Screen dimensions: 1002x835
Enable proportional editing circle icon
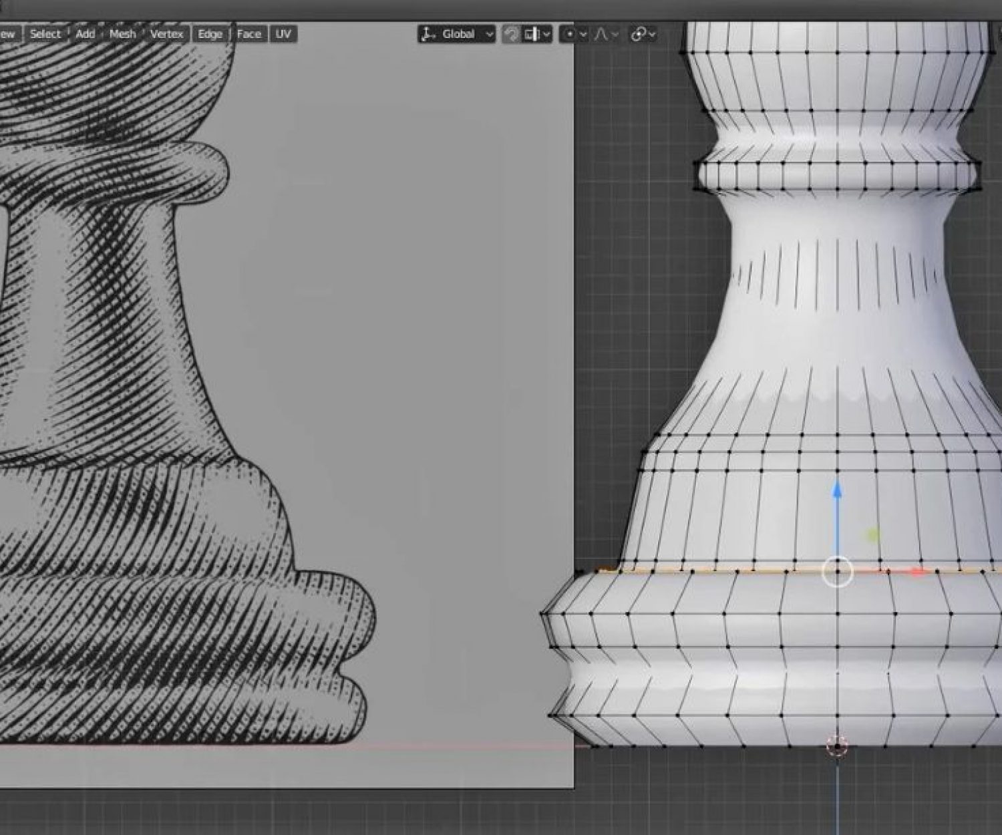click(x=569, y=34)
